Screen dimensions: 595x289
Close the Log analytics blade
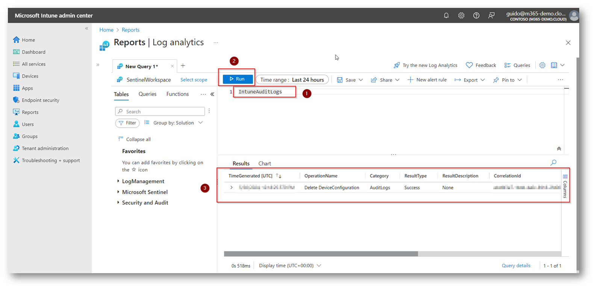click(568, 43)
